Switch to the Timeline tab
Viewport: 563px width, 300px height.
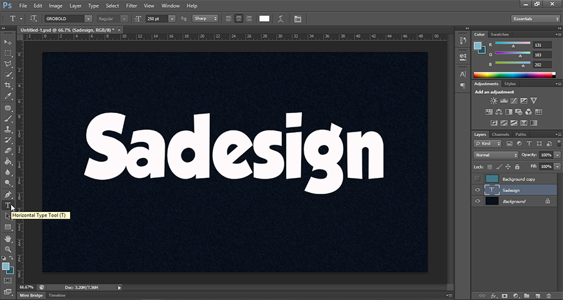(x=57, y=296)
